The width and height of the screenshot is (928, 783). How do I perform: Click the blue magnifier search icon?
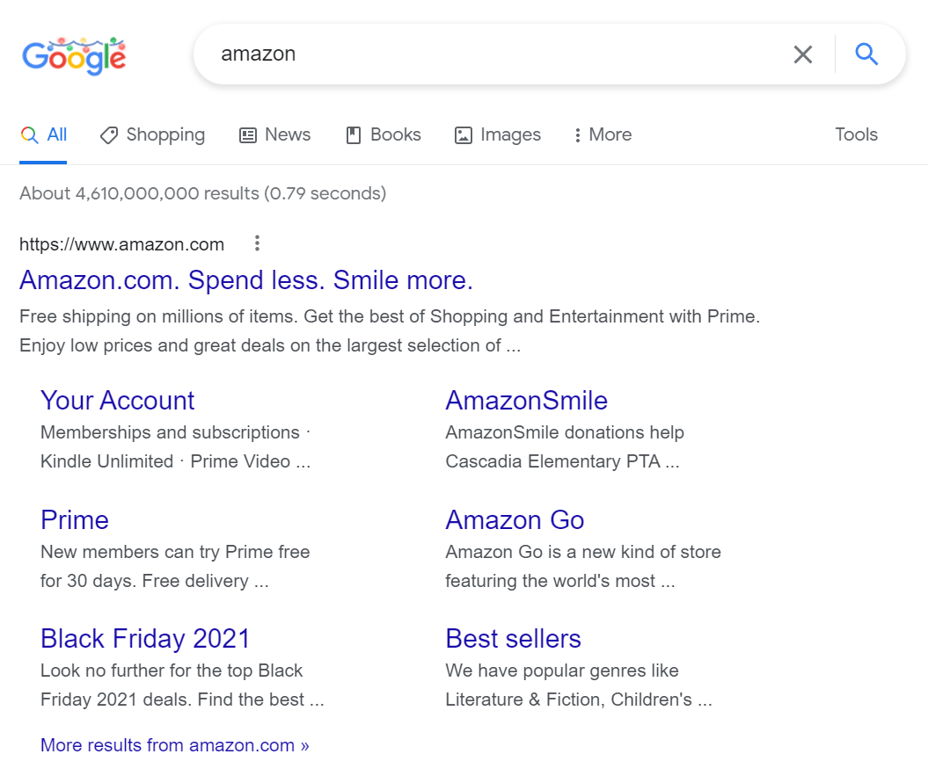point(866,54)
